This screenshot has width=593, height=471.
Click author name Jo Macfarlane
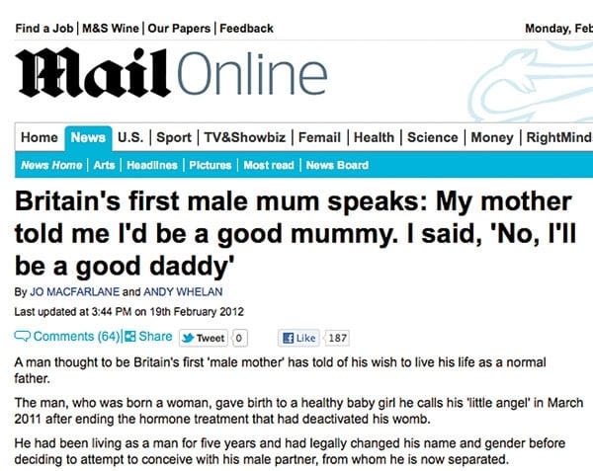coord(73,291)
